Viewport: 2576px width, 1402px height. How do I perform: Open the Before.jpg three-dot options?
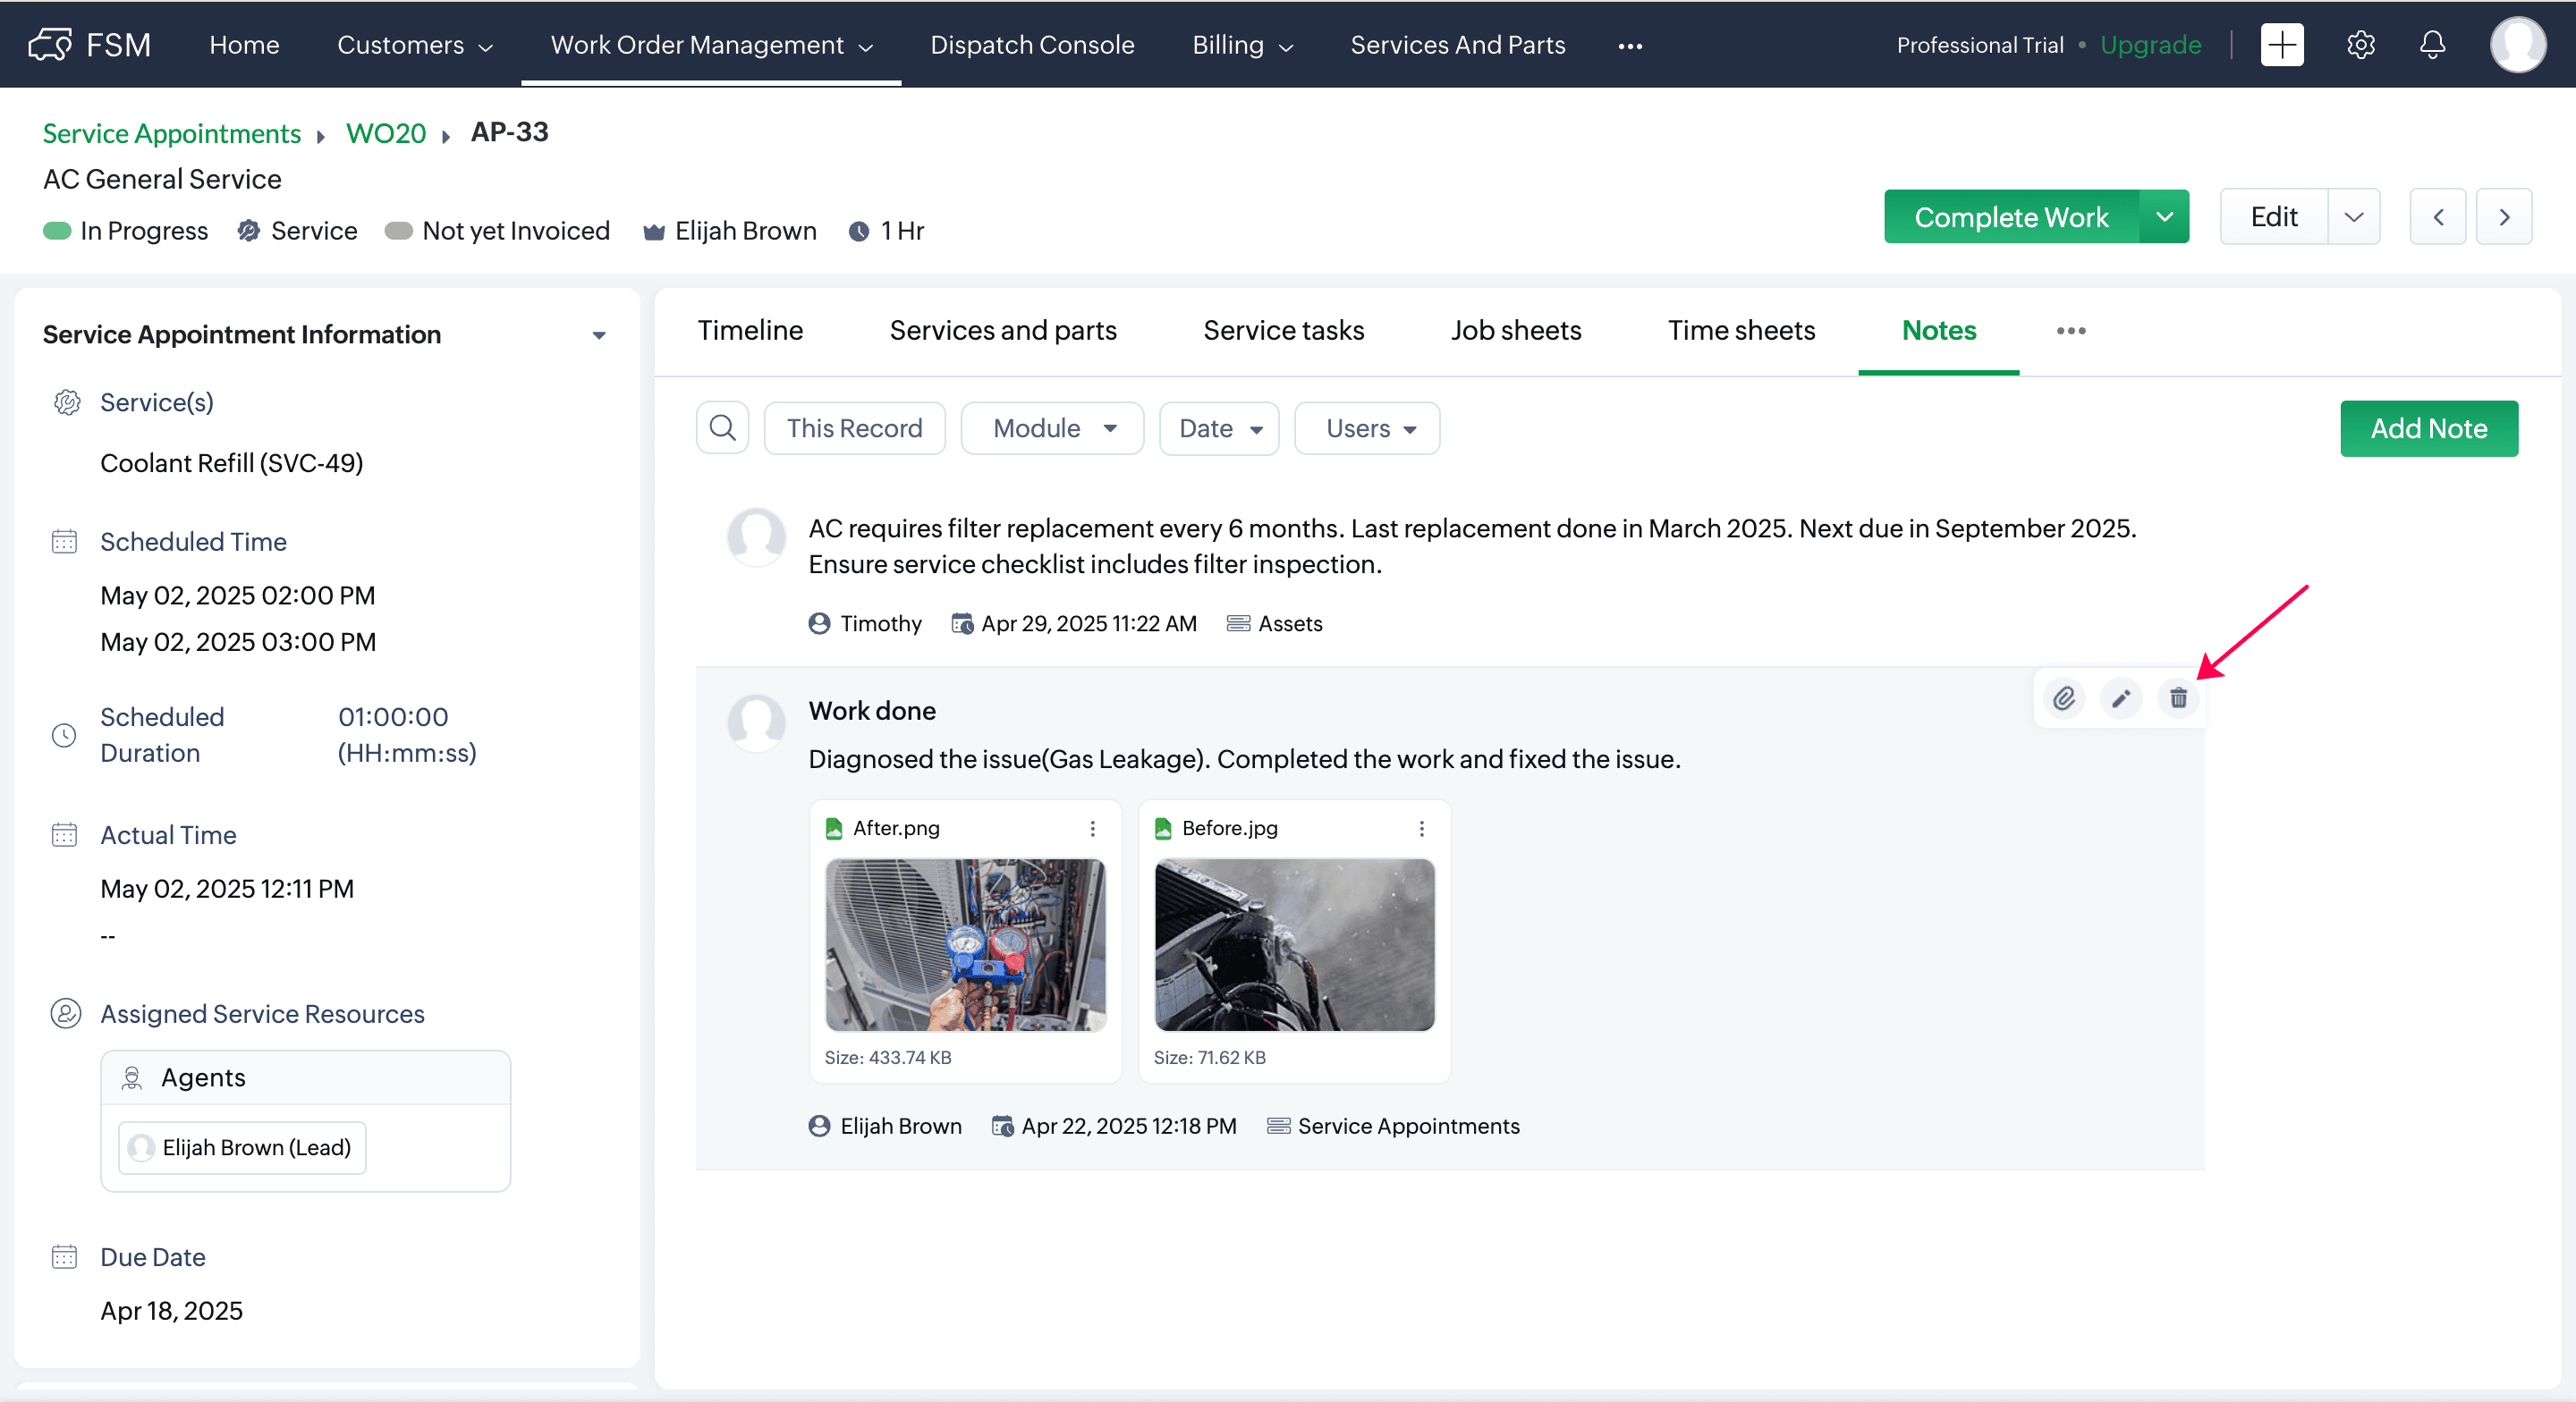(x=1421, y=828)
